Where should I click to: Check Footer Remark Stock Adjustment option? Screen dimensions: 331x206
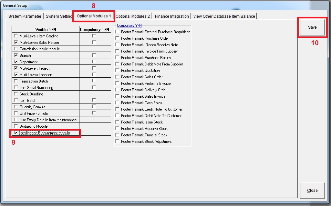click(x=118, y=142)
